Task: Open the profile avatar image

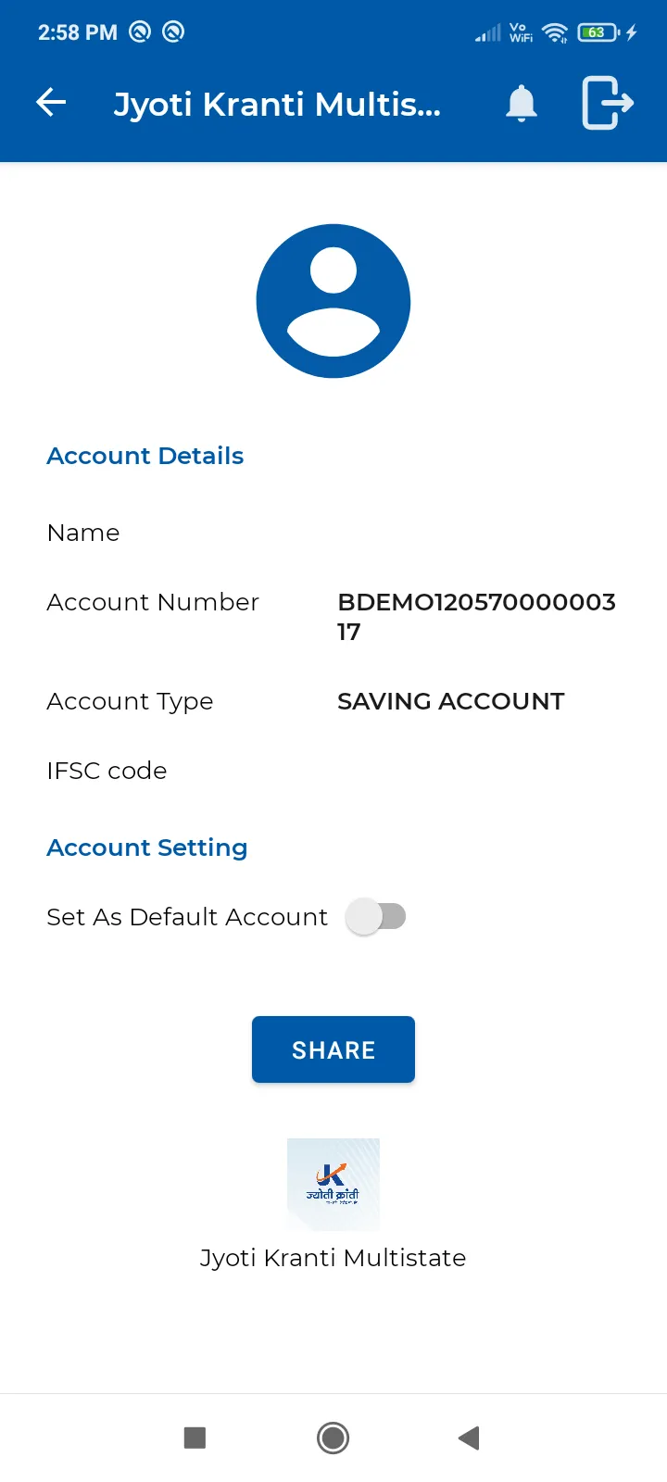Action: [333, 300]
